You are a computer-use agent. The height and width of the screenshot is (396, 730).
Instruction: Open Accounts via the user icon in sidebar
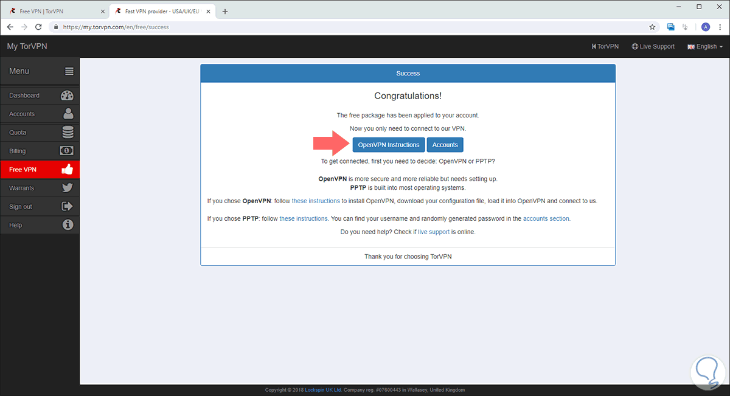[x=68, y=114]
